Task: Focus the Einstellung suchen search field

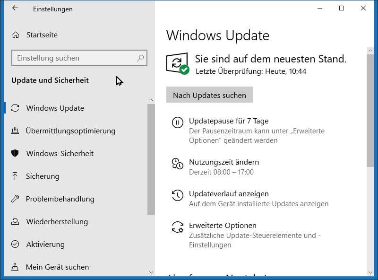Action: (x=79, y=58)
